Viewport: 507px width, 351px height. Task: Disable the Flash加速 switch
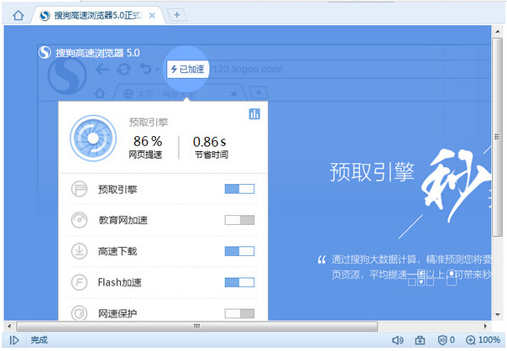click(239, 282)
